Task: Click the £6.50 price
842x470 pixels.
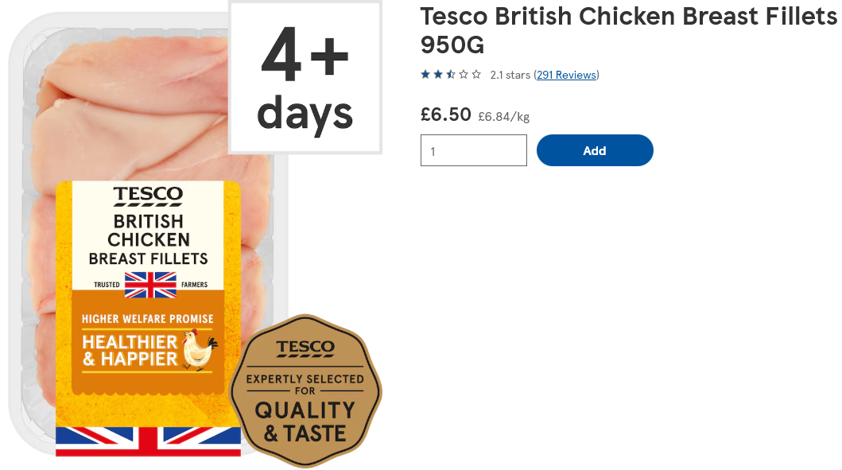Action: tap(445, 115)
